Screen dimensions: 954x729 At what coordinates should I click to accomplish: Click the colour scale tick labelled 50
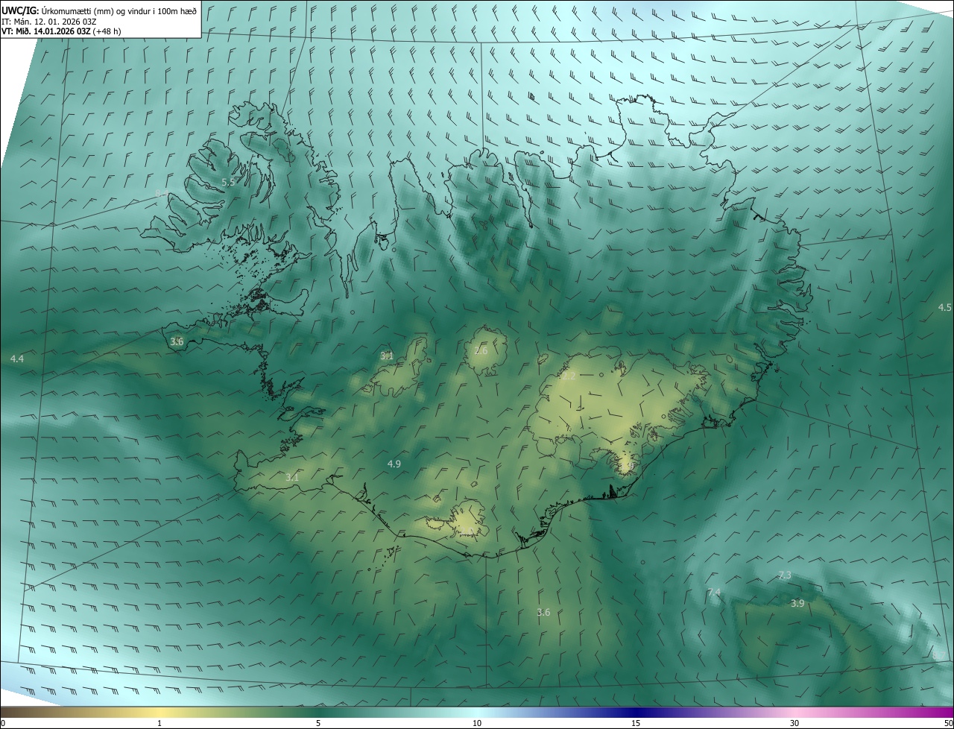[948, 723]
